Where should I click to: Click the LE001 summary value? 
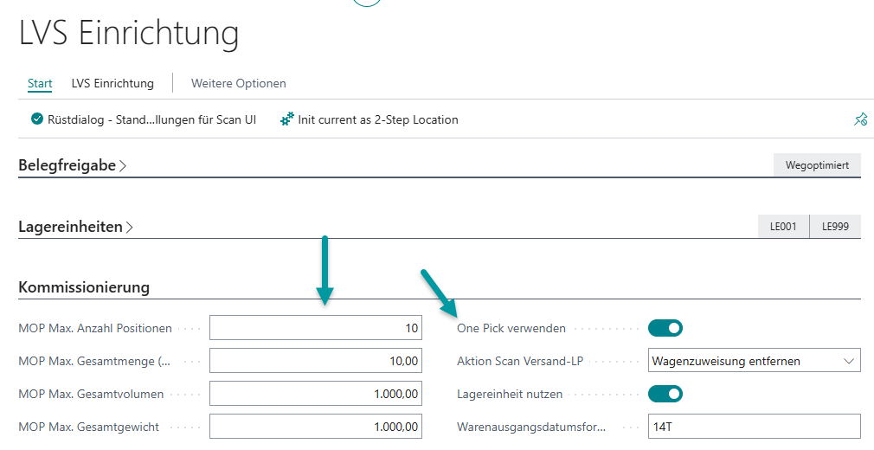tap(783, 227)
